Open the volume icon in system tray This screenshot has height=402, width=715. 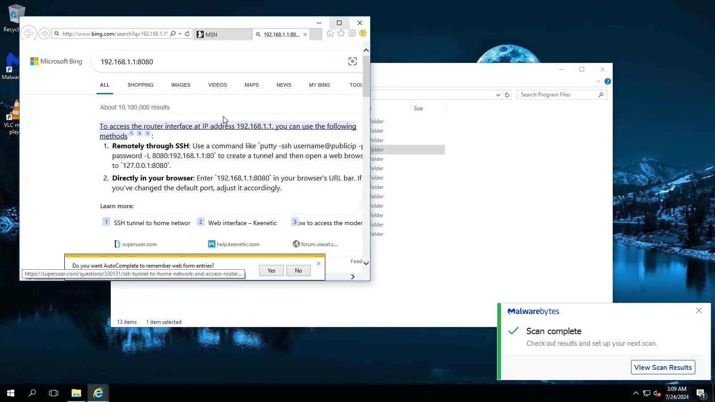coord(657,393)
